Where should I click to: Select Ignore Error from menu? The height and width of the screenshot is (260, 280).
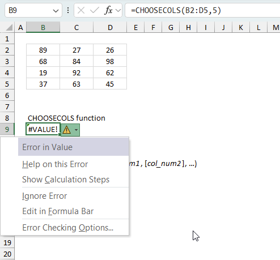click(45, 196)
